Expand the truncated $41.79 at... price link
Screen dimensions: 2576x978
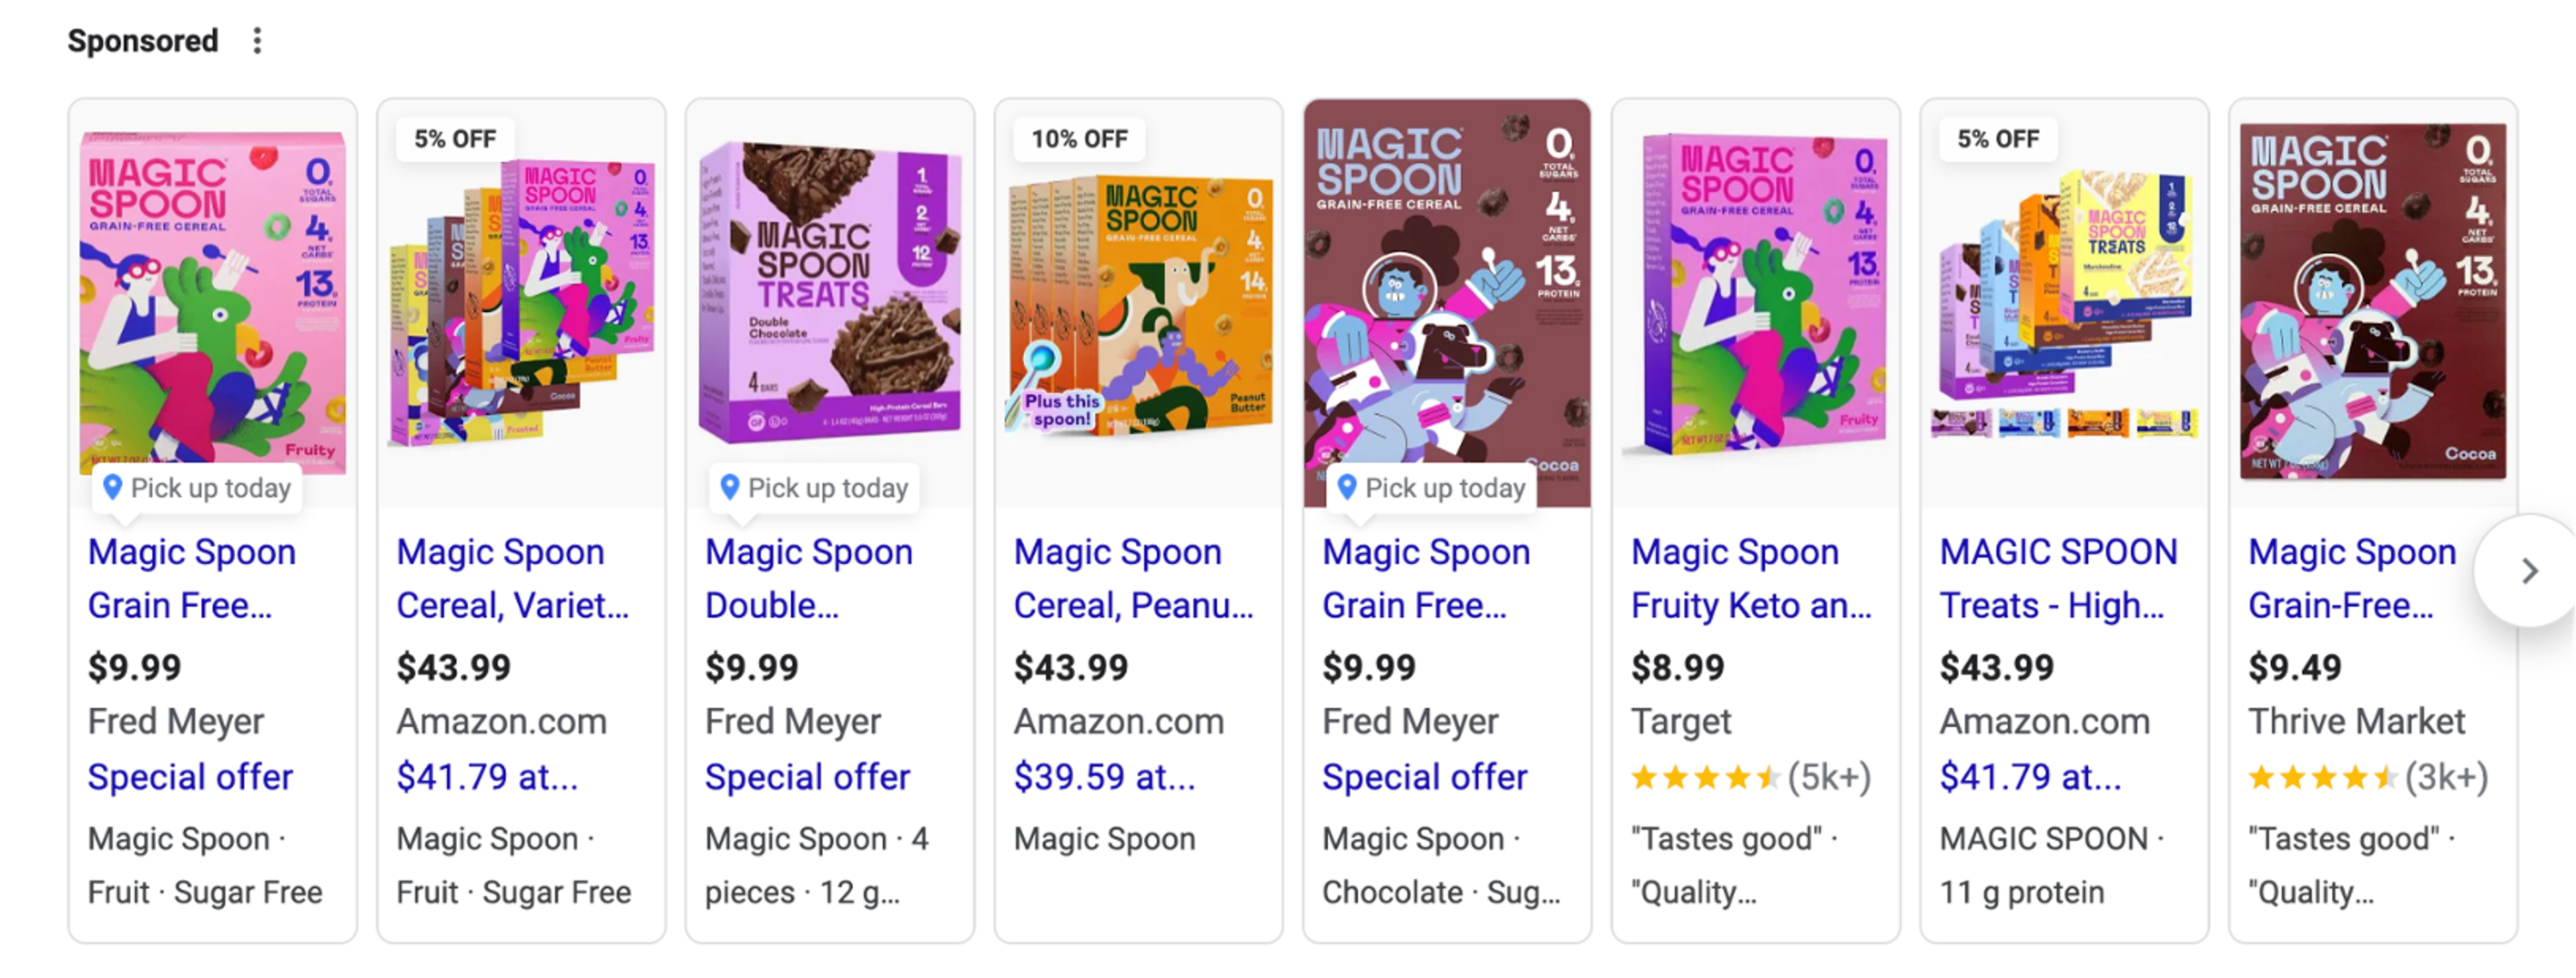[487, 776]
